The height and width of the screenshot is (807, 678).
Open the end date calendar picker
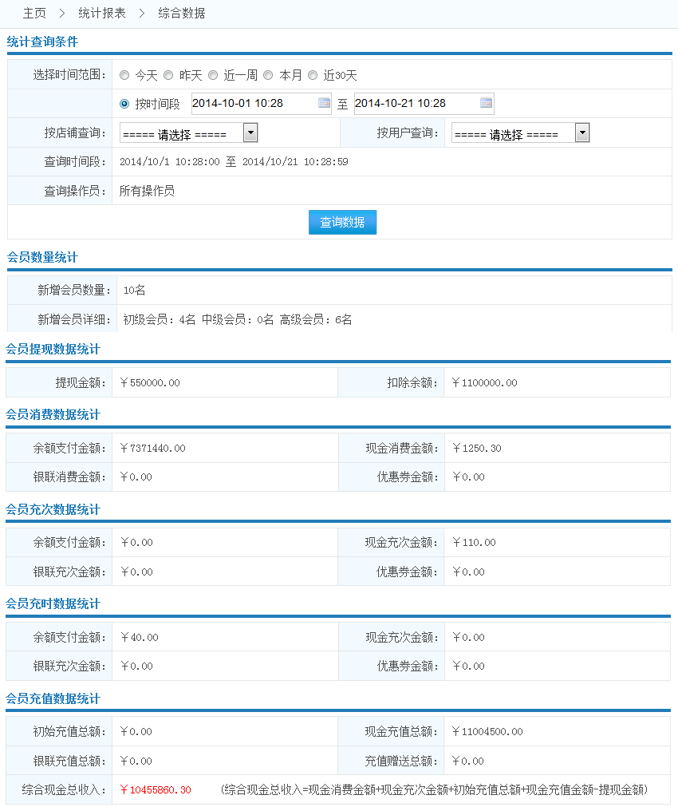pyautogui.click(x=486, y=103)
